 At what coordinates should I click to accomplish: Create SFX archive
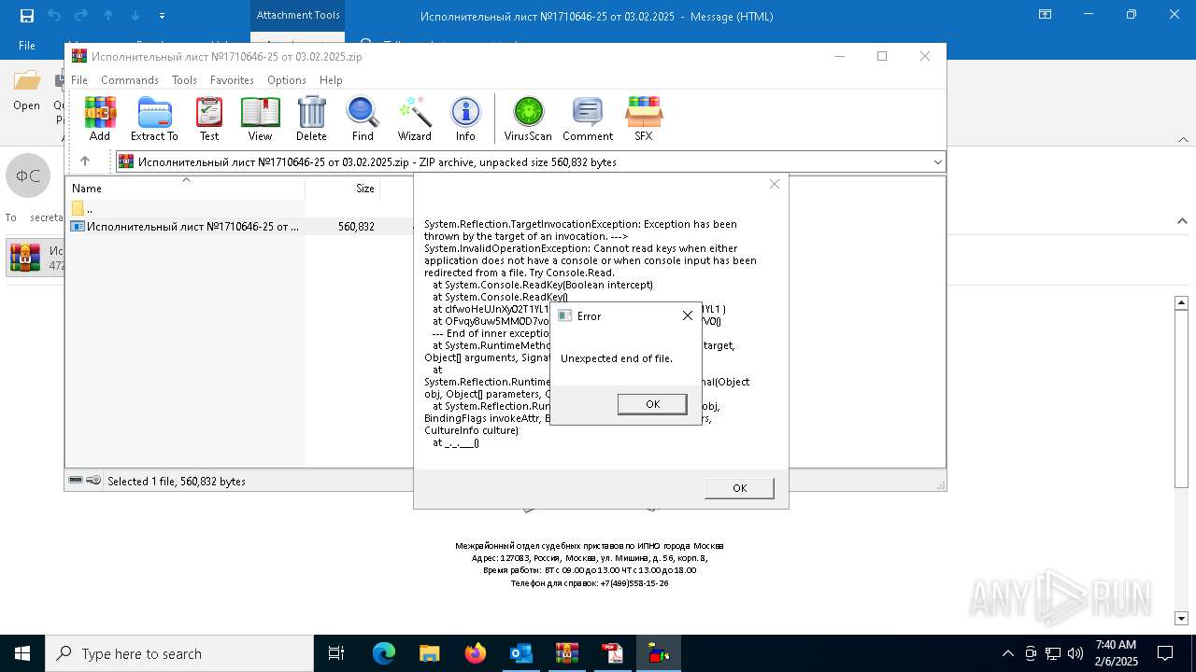[644, 119]
